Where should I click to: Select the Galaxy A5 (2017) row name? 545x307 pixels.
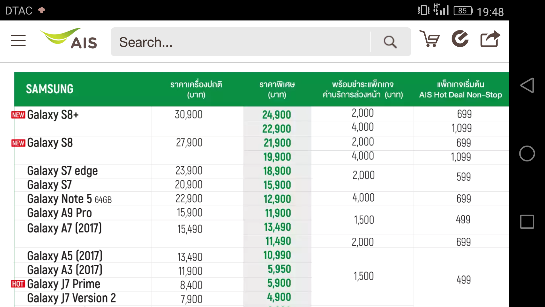point(65,256)
